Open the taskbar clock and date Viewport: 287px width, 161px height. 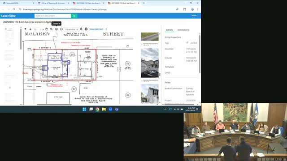(x=190, y=109)
